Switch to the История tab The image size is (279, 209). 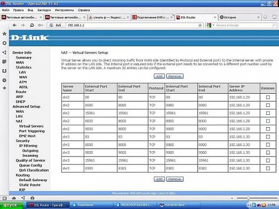(240, 17)
